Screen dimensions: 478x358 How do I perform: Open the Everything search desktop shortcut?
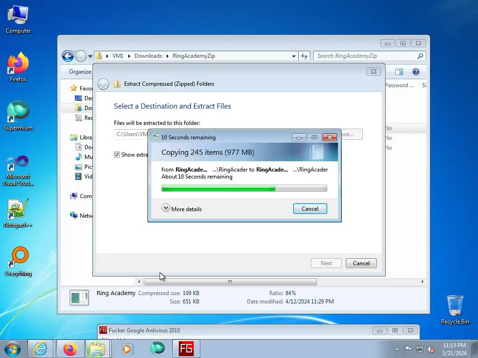[18, 261]
